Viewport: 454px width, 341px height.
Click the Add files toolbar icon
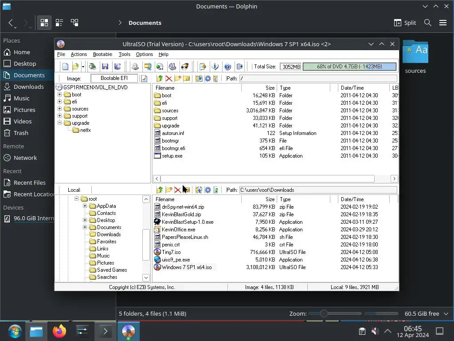click(x=203, y=67)
